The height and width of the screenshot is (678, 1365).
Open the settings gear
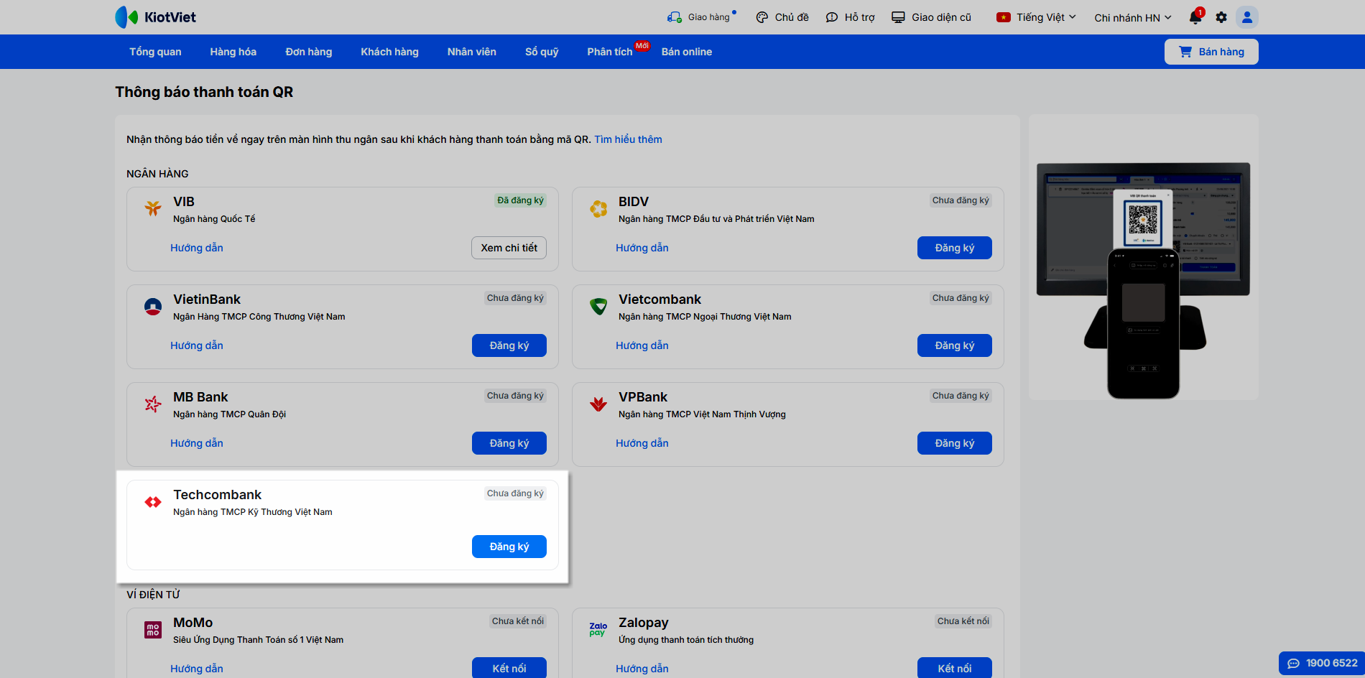click(1221, 17)
